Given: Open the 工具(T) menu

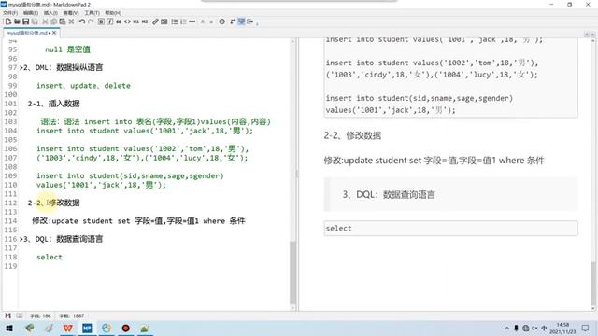Looking at the screenshot, I should (x=92, y=13).
